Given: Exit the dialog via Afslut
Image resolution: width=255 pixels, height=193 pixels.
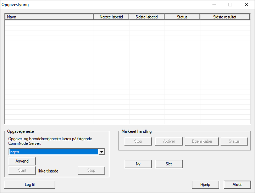Looking at the screenshot, I should tap(237, 185).
